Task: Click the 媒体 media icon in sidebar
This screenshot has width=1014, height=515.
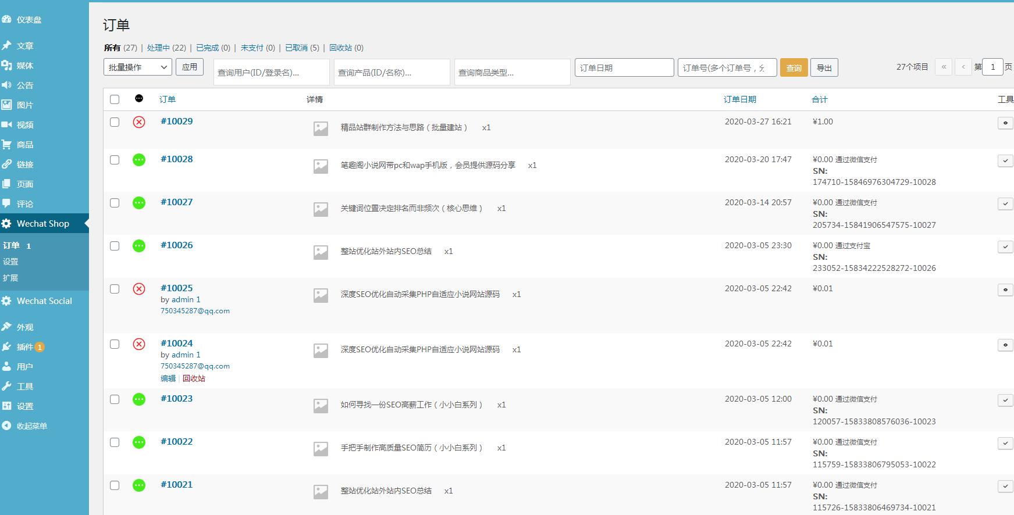Action: point(6,65)
